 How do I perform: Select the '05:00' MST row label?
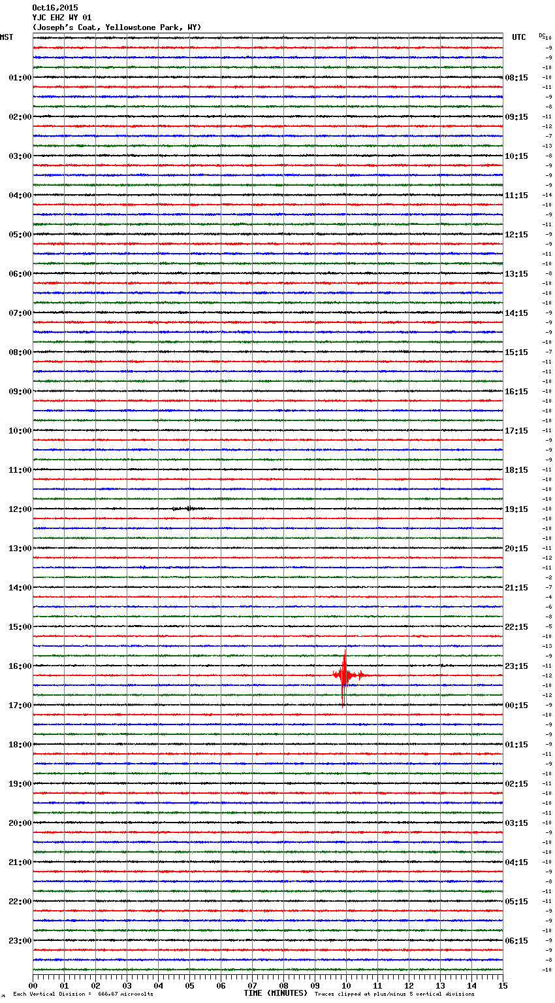tap(20, 235)
